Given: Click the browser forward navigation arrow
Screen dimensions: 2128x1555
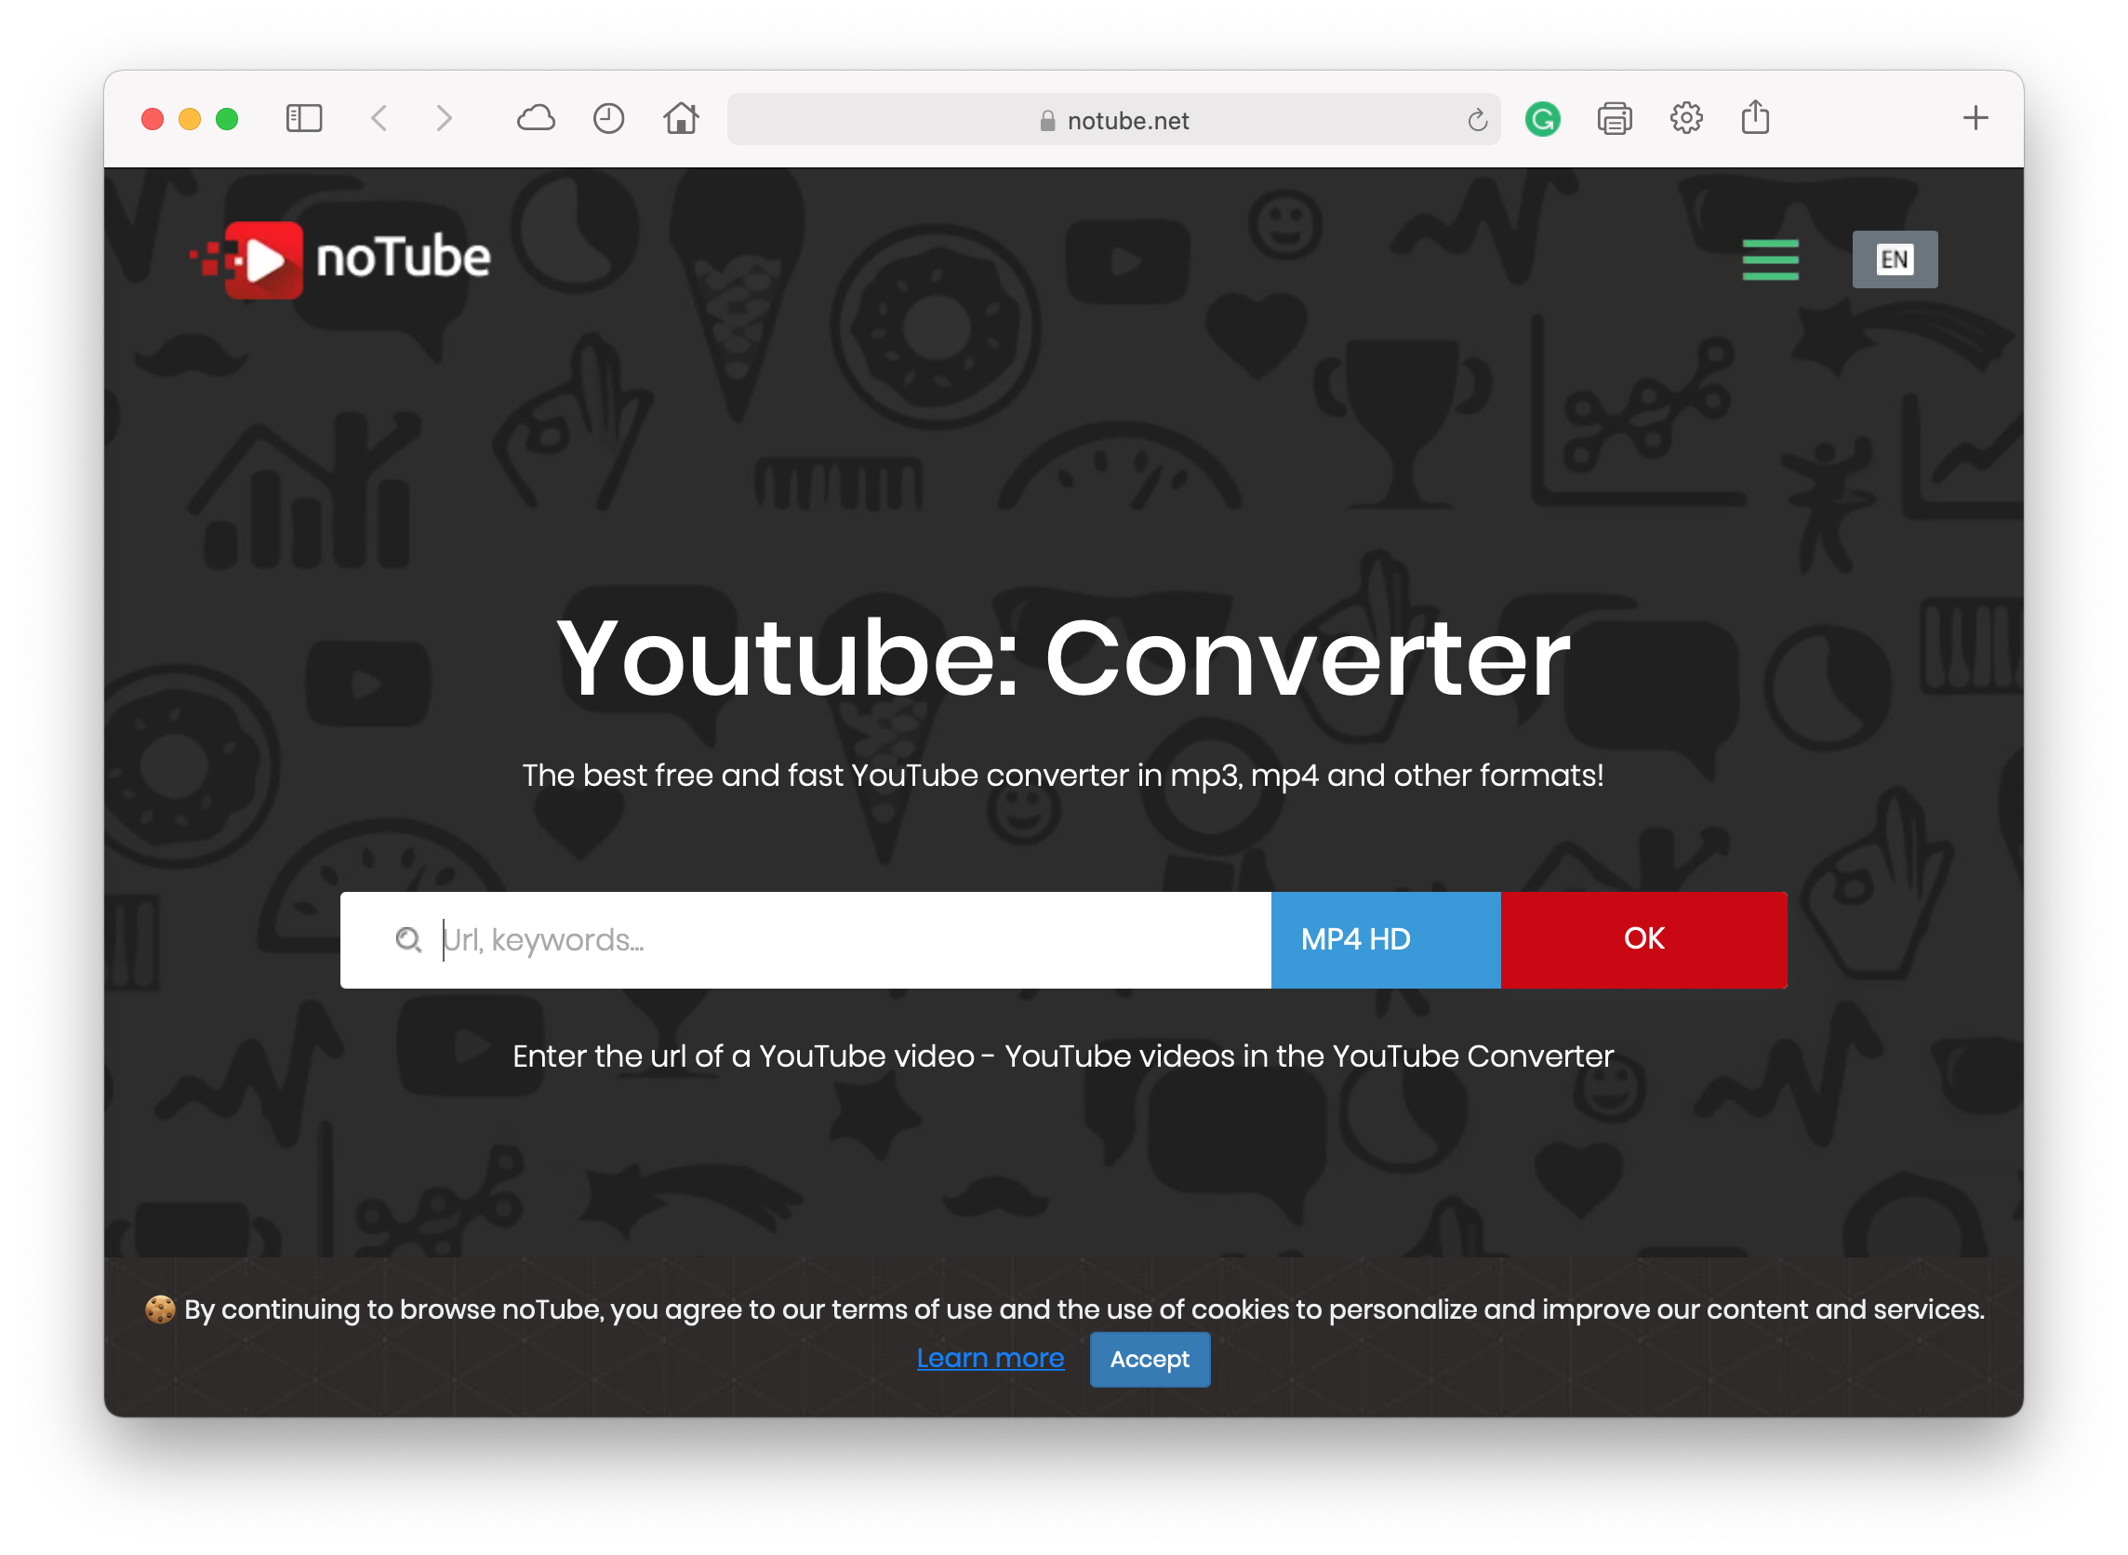Looking at the screenshot, I should click(446, 119).
